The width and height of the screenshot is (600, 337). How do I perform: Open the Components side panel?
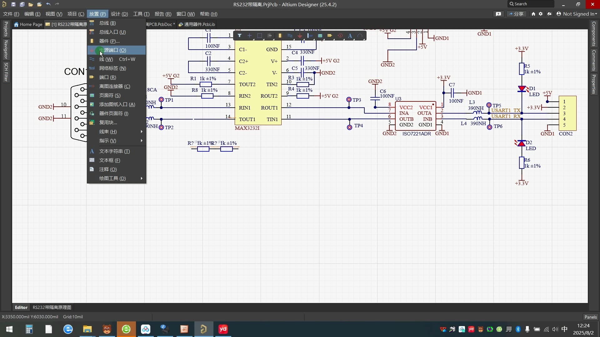(594, 34)
